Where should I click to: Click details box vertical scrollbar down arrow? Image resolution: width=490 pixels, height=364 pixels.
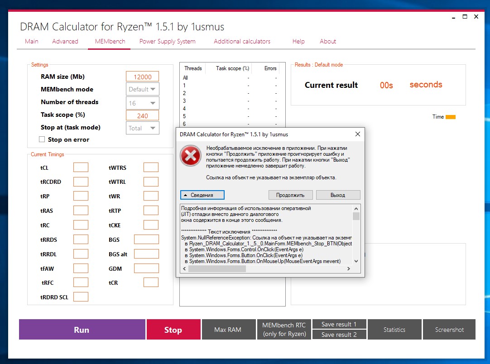coord(356,261)
